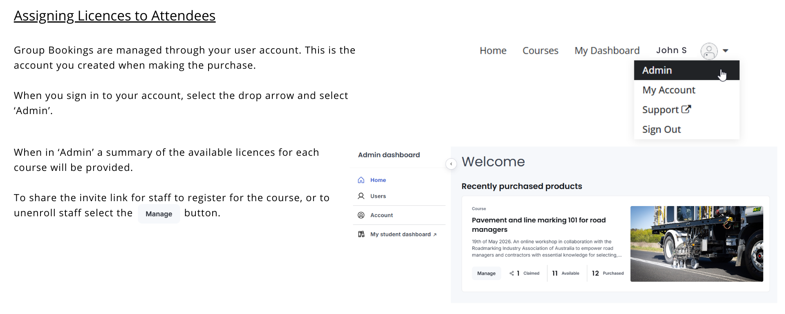Go to Home in top navigation
The height and width of the screenshot is (314, 785).
pos(493,51)
